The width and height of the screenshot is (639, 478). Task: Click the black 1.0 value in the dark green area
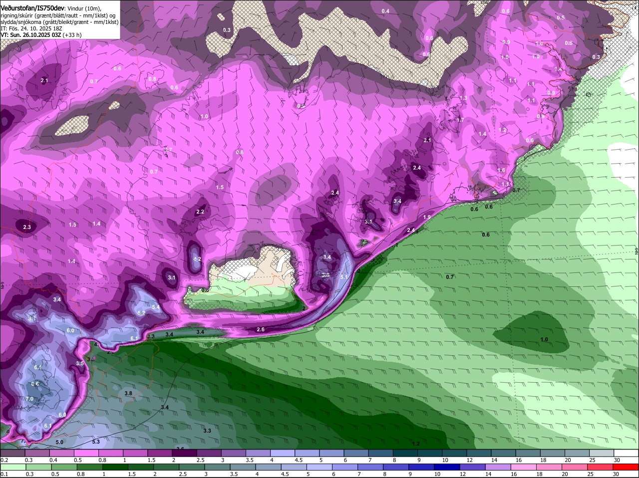544,339
